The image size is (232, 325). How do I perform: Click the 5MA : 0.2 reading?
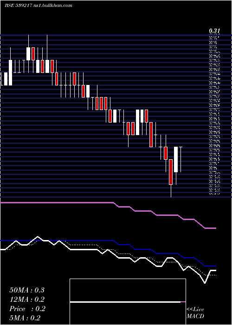click(x=25, y=318)
